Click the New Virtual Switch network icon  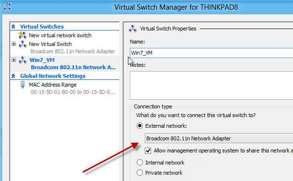point(23,44)
